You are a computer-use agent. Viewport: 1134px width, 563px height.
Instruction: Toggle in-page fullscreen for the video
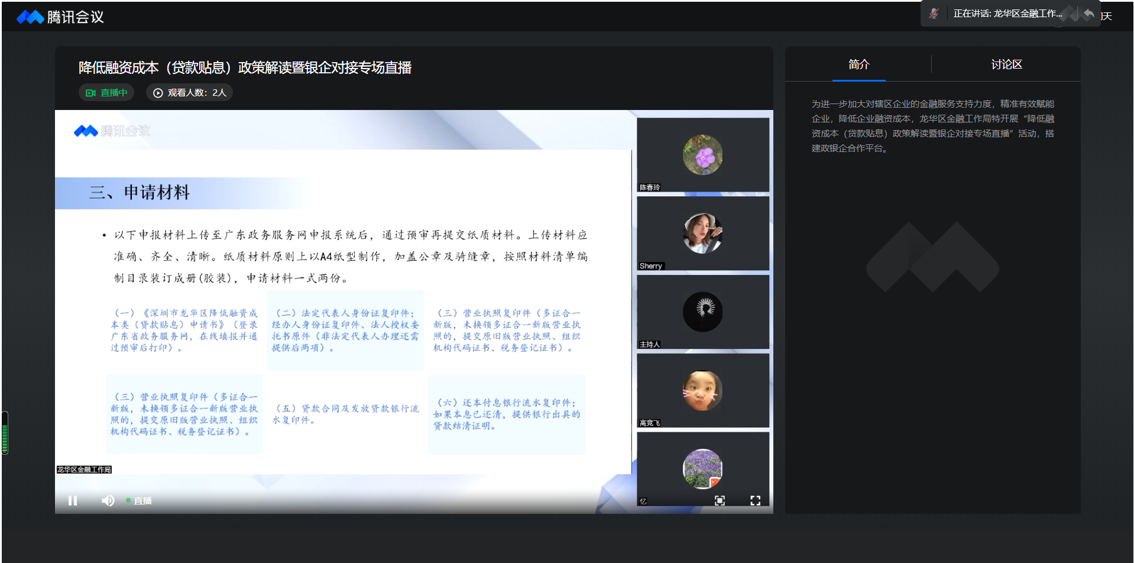(720, 501)
